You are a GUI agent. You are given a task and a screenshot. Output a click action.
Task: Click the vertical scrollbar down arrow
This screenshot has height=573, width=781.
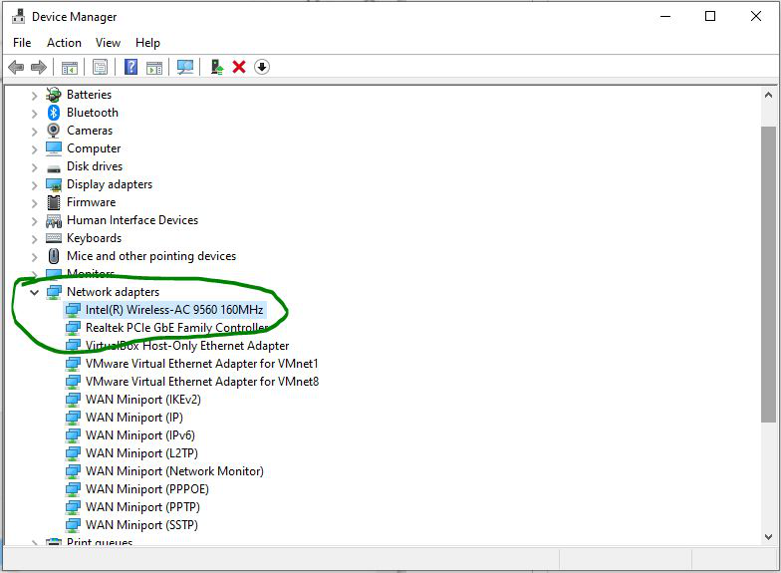pos(768,536)
